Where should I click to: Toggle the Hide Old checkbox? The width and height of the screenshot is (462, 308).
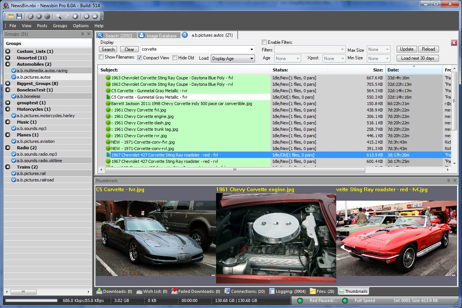coord(175,58)
